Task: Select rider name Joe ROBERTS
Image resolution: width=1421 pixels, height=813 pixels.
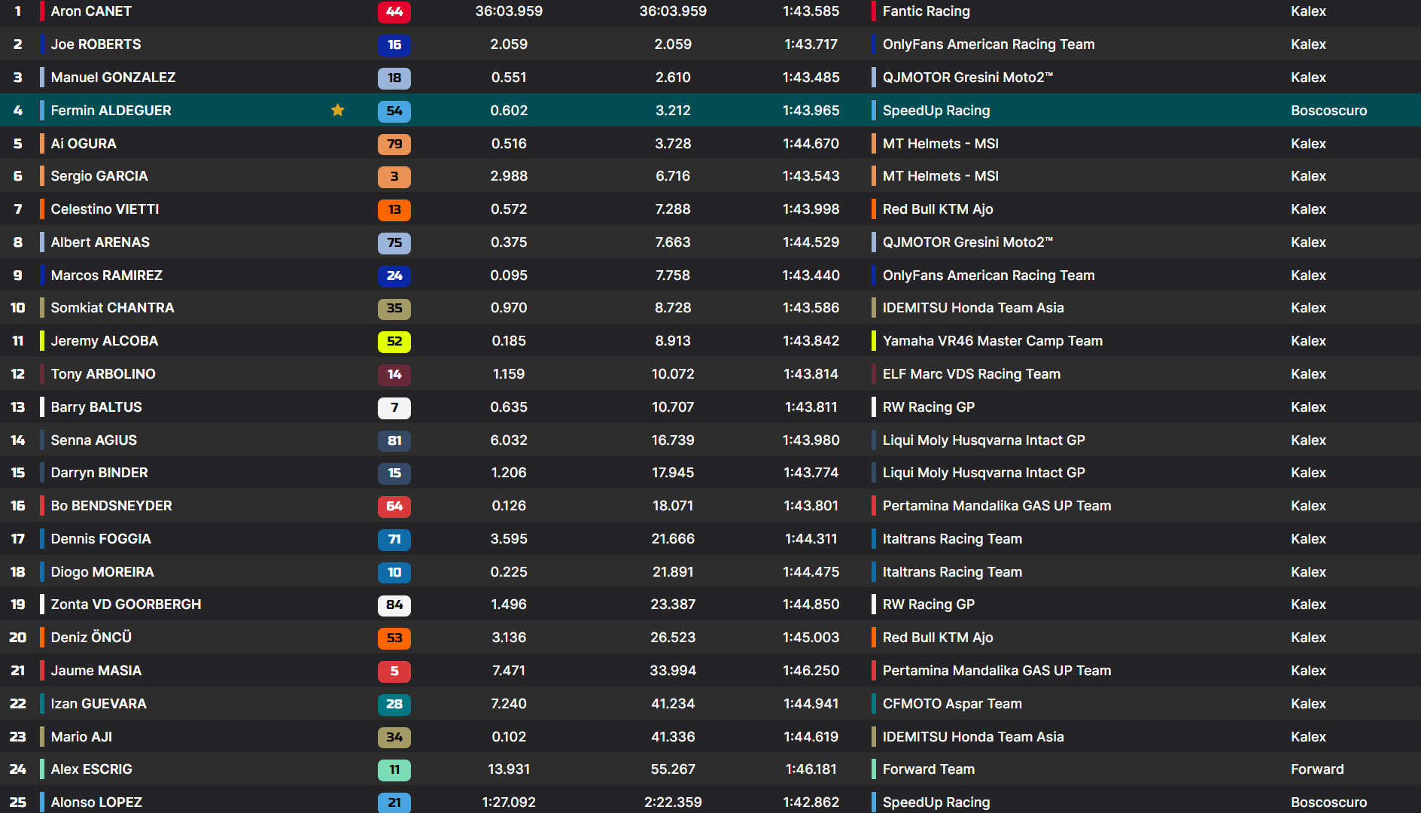Action: click(x=96, y=44)
